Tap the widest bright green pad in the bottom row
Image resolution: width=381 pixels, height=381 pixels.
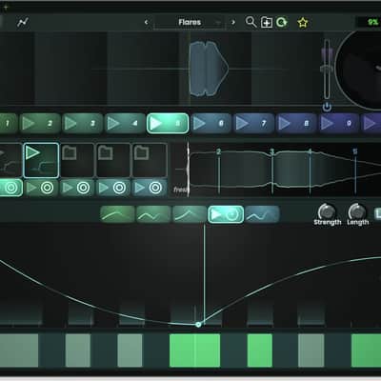coord(195,351)
